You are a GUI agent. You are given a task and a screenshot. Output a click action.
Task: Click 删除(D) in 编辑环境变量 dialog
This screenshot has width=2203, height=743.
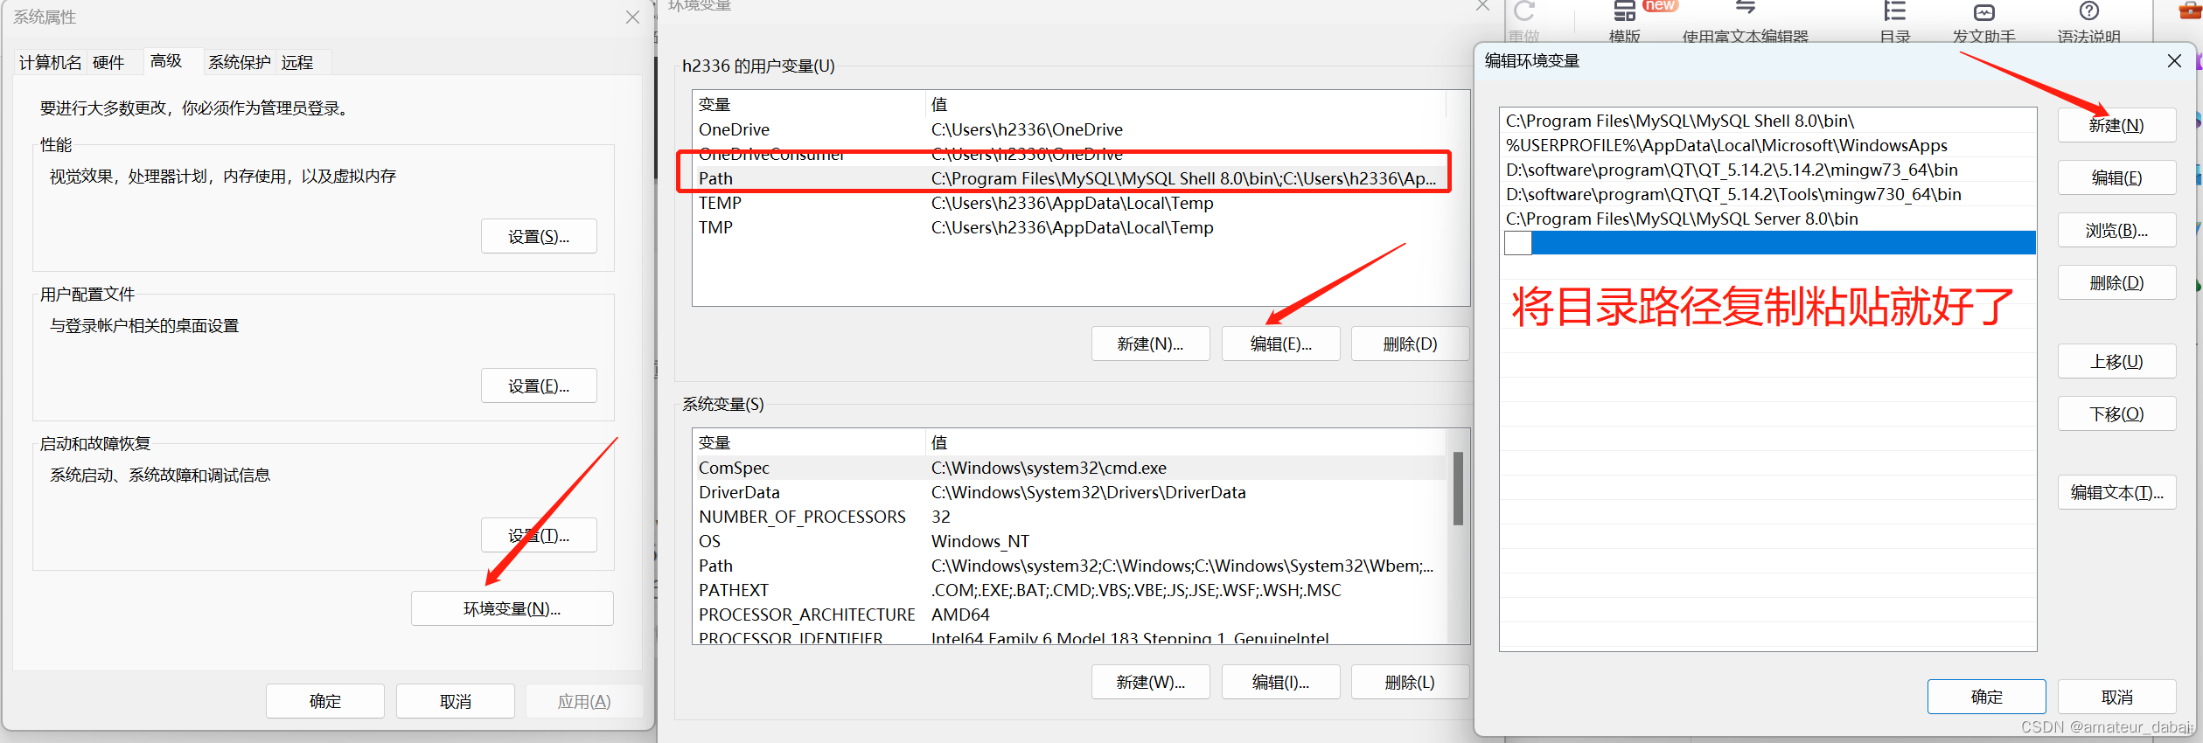tap(2116, 283)
